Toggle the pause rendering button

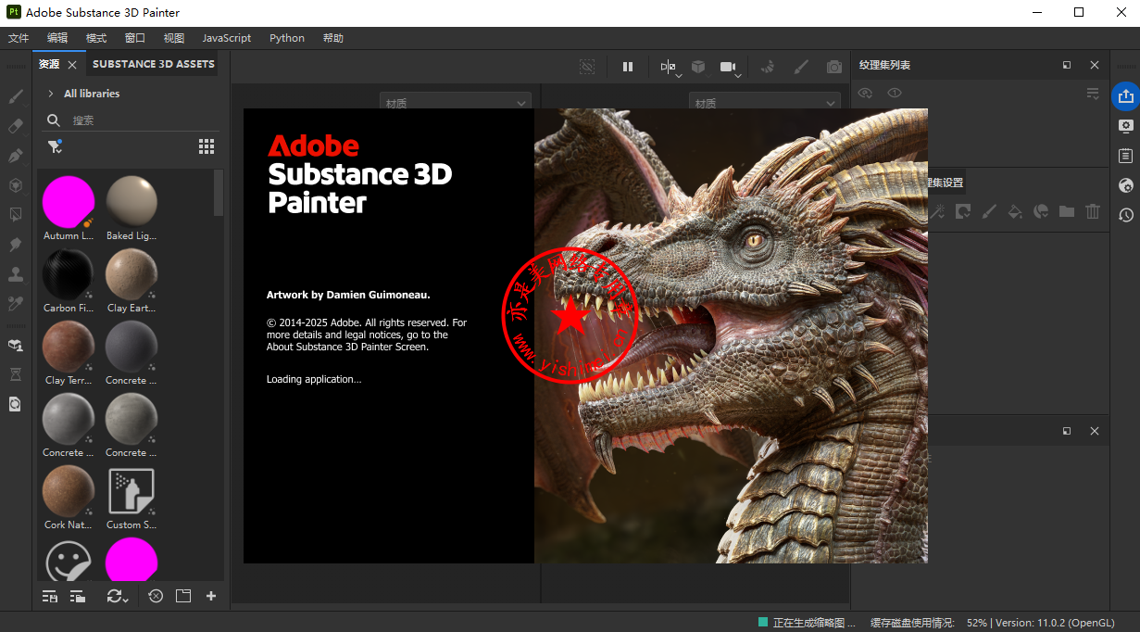628,67
